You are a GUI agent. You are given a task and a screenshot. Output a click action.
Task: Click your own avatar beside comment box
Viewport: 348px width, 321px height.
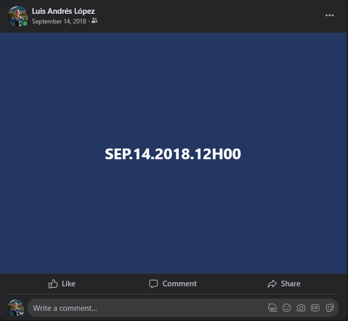point(16,308)
